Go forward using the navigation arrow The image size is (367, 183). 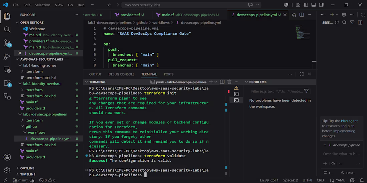[x=117, y=5]
